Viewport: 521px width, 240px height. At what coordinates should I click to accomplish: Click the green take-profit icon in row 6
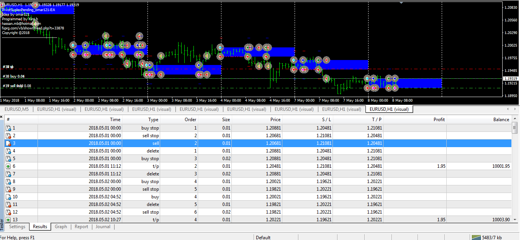pos(8,166)
